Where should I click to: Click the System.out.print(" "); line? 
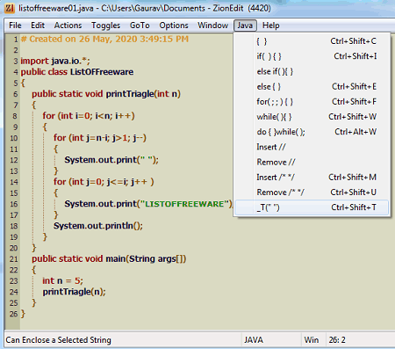pos(111,160)
